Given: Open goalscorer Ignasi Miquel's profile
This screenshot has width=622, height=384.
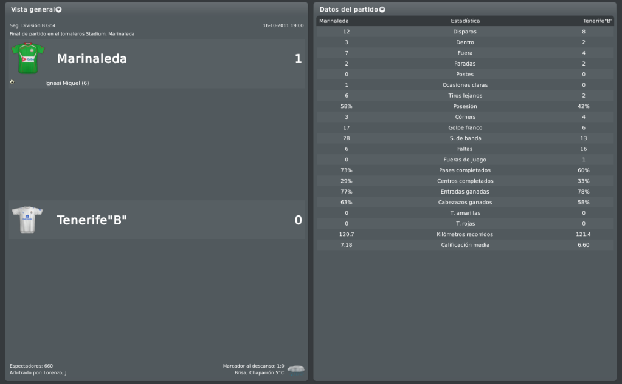Looking at the screenshot, I should click(x=67, y=83).
